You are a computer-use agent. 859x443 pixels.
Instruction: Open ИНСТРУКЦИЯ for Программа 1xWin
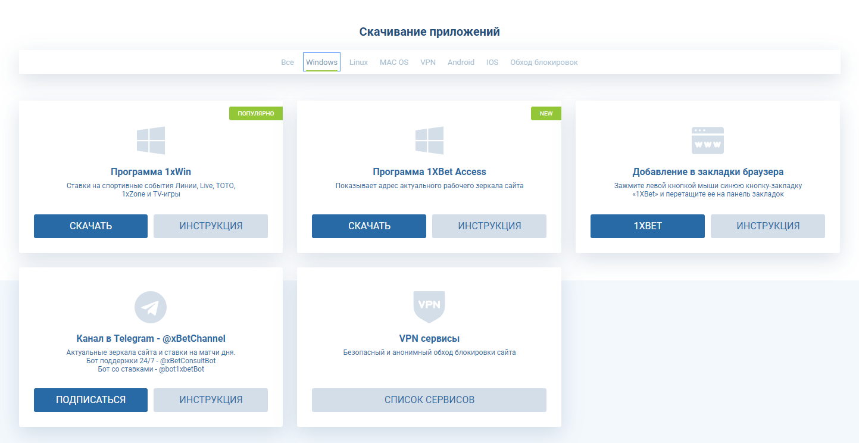(x=211, y=226)
